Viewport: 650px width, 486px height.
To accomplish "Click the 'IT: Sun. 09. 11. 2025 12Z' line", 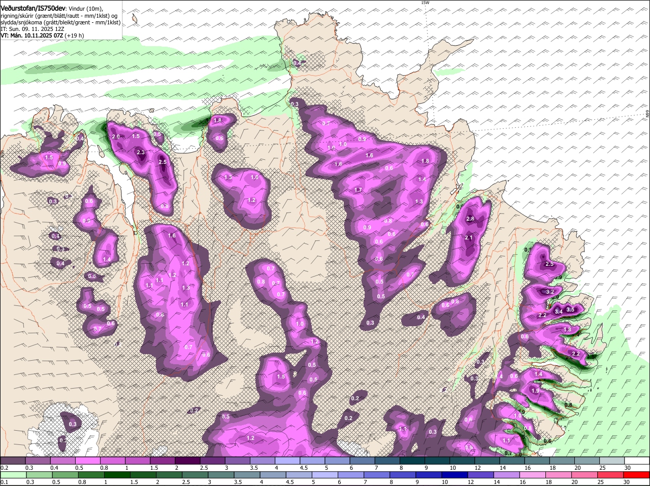I will 32,29.
